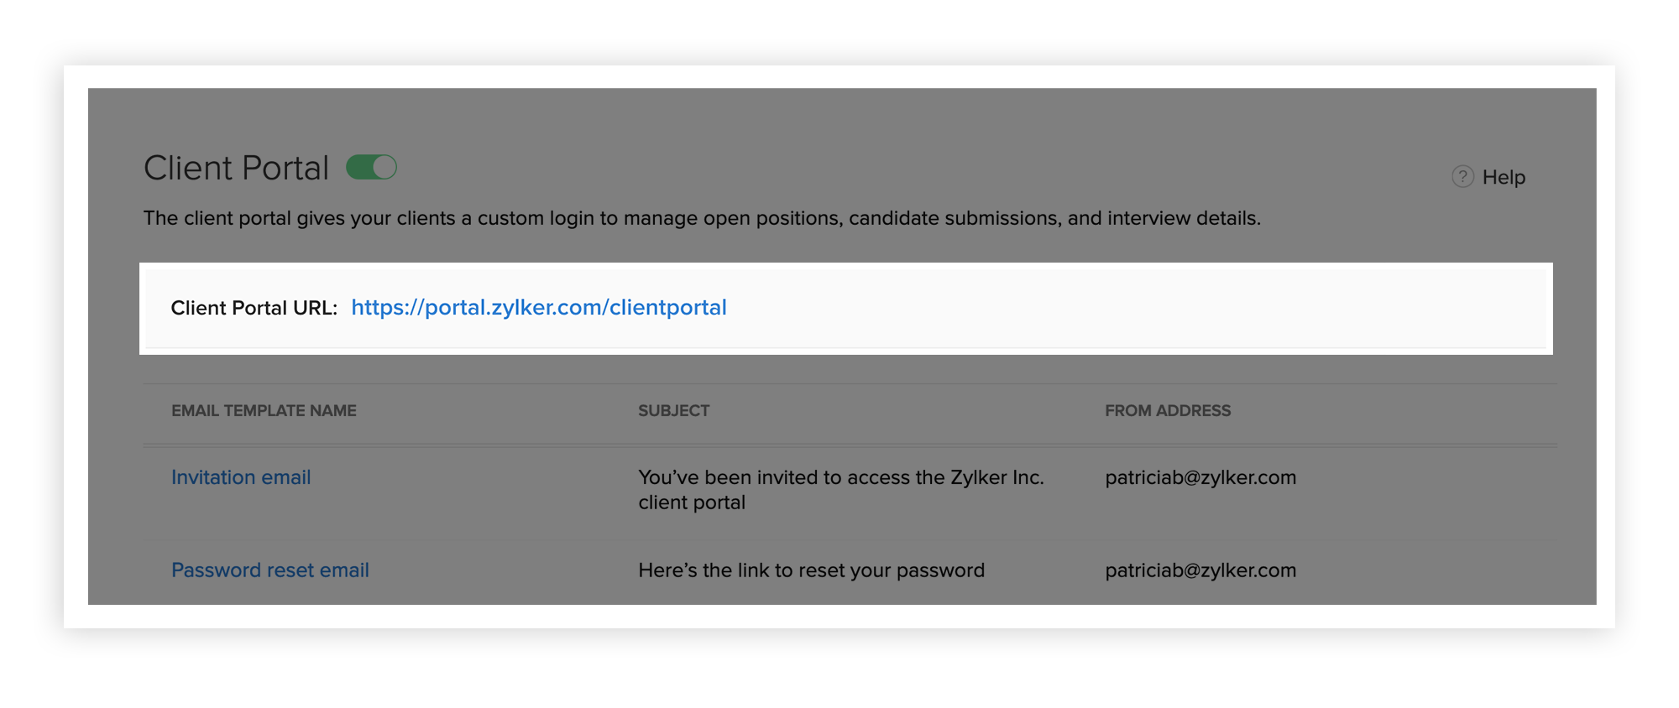Image resolution: width=1679 pixels, height=708 pixels.
Task: Open the Invitation email template
Action: click(241, 477)
